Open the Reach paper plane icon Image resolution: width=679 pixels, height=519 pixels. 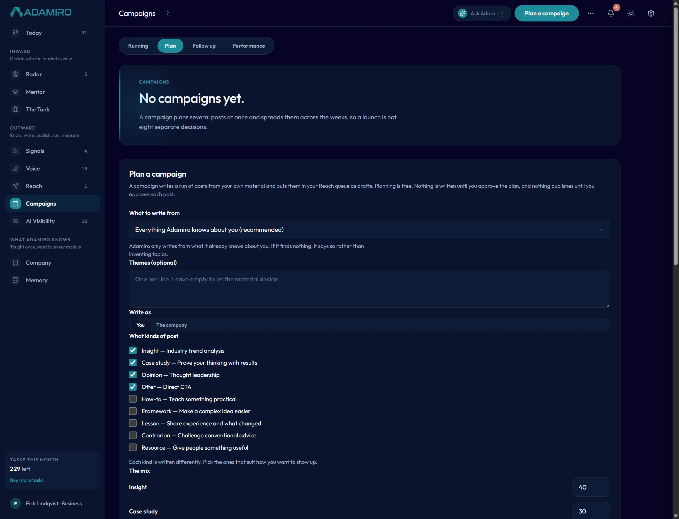pyautogui.click(x=15, y=186)
